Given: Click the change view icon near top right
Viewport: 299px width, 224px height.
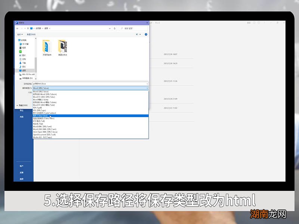Looking at the screenshot, I should 136,34.
